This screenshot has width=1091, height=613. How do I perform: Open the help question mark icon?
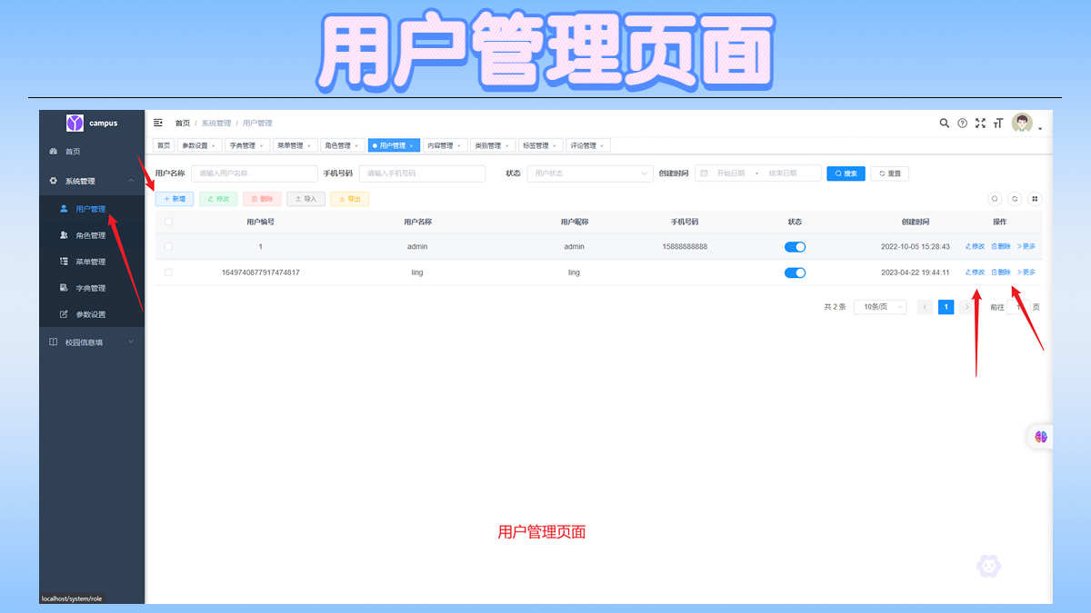pyautogui.click(x=962, y=124)
